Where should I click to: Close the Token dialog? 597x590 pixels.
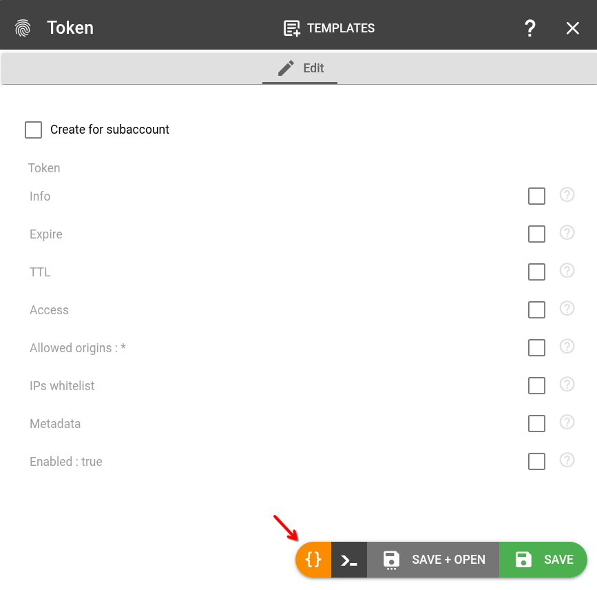(572, 28)
